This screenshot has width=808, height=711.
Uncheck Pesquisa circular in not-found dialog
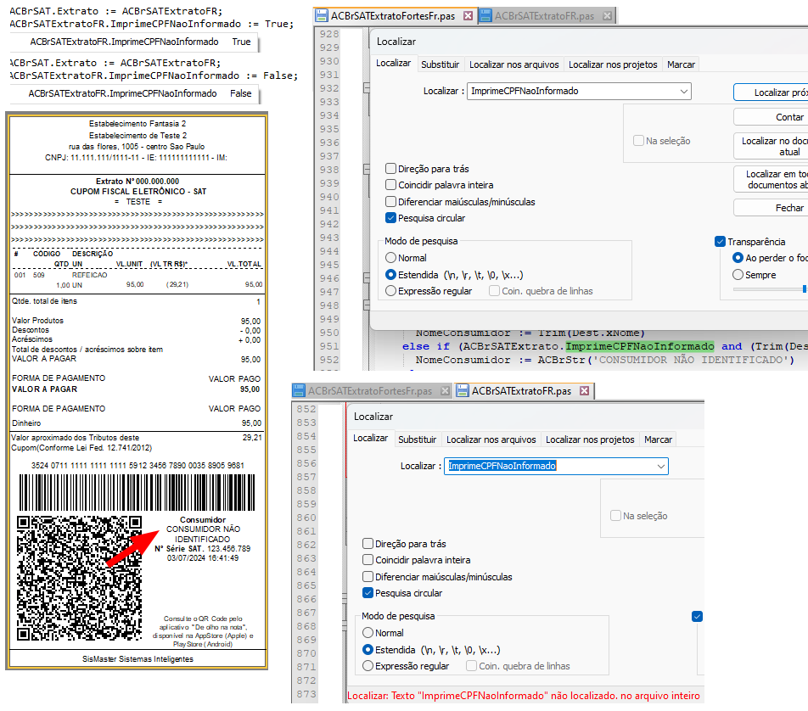pyautogui.click(x=368, y=593)
